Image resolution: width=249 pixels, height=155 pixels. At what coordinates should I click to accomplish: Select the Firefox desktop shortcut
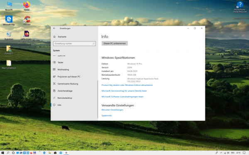coord(27,6)
